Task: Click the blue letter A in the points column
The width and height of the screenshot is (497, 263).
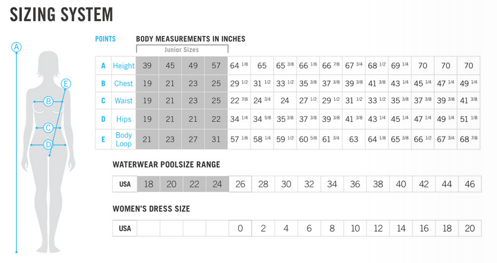Action: 104,66
